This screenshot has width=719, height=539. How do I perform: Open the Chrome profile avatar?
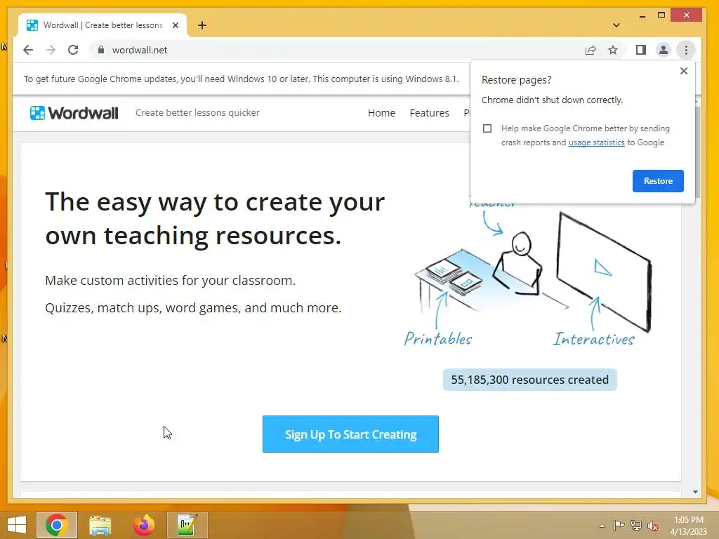pyautogui.click(x=664, y=50)
